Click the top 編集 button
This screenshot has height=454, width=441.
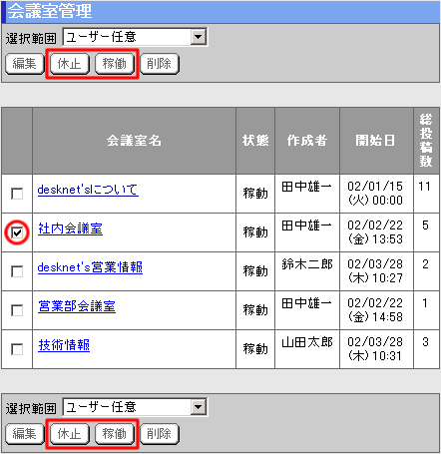click(25, 64)
